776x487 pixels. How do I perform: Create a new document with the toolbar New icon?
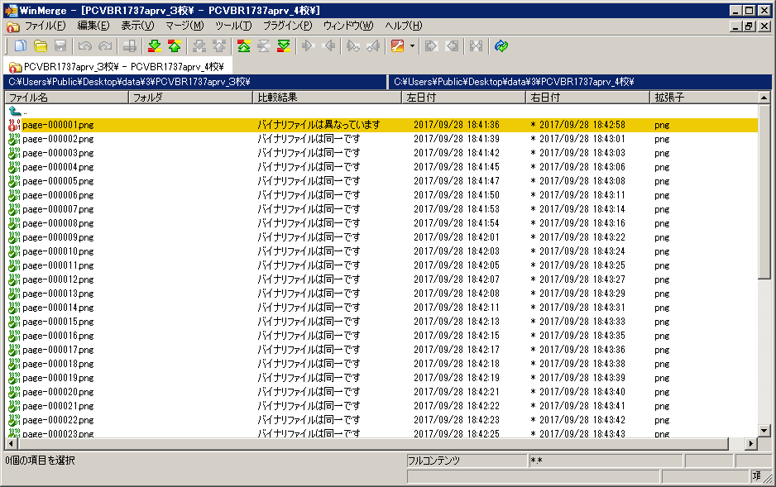21,46
